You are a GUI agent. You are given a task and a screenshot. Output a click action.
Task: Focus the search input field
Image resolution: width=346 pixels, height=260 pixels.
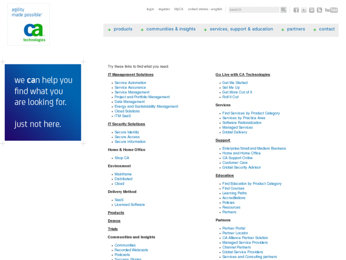click(x=254, y=10)
